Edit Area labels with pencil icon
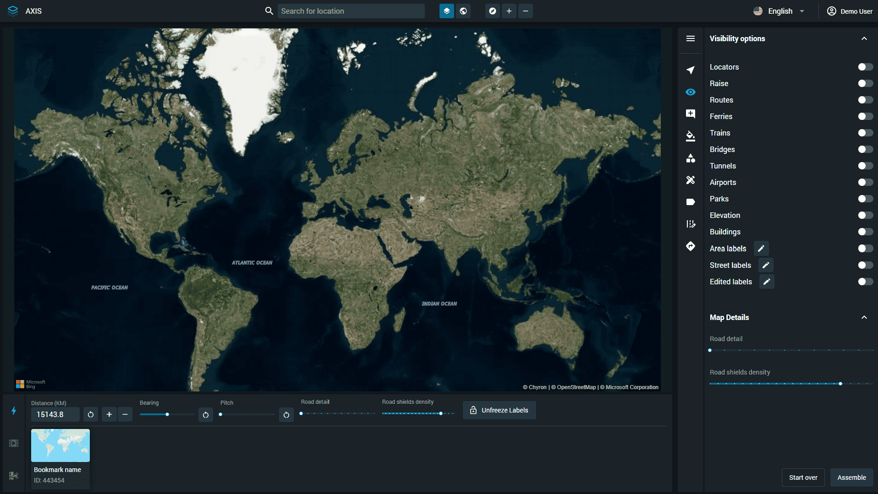This screenshot has height=494, width=878. pyautogui.click(x=761, y=249)
